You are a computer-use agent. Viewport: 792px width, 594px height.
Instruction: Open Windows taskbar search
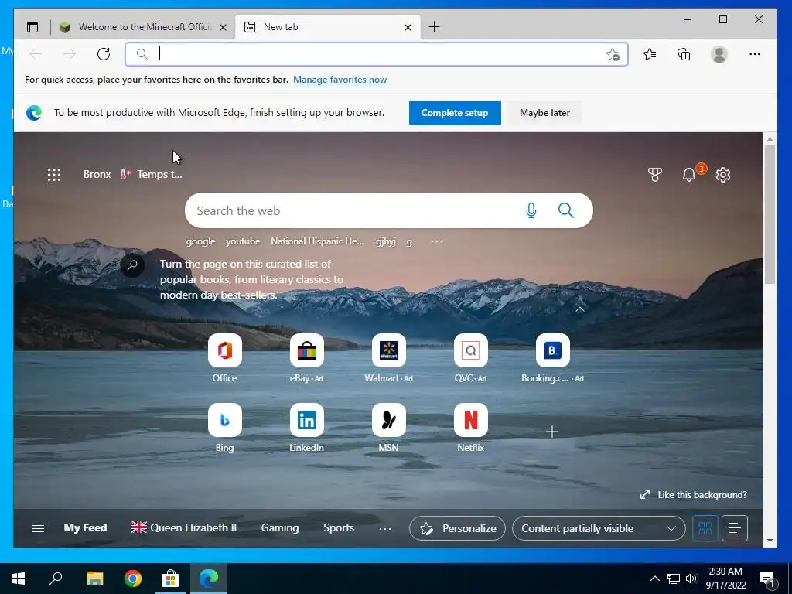point(56,579)
